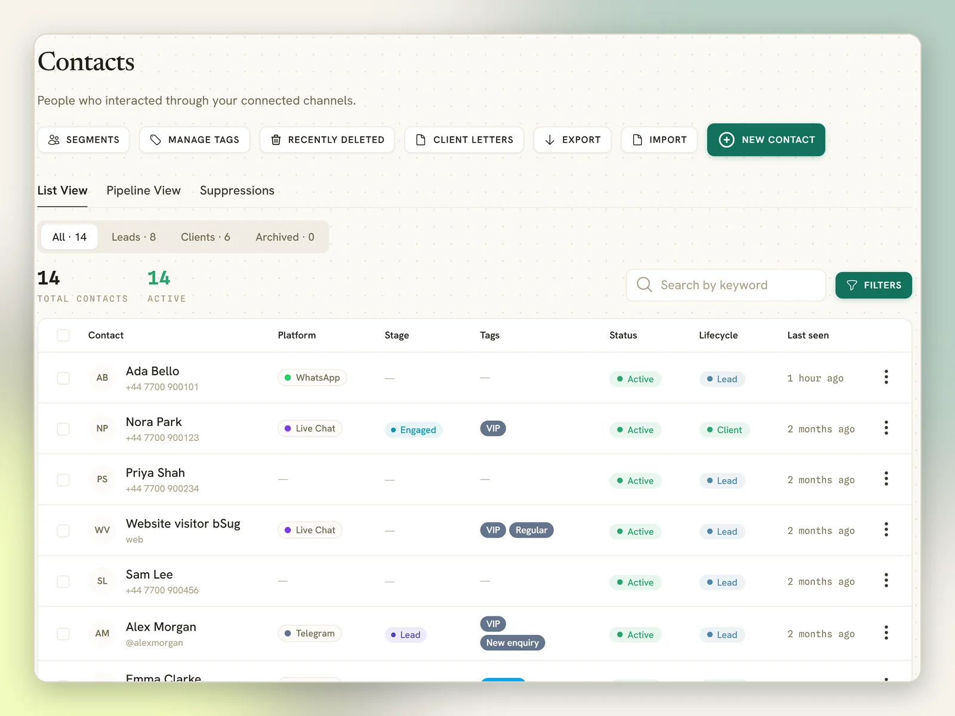Focus the Search by keyword field
This screenshot has width=955, height=716.
coord(726,285)
